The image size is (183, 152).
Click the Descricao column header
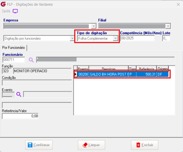[x=109, y=69]
